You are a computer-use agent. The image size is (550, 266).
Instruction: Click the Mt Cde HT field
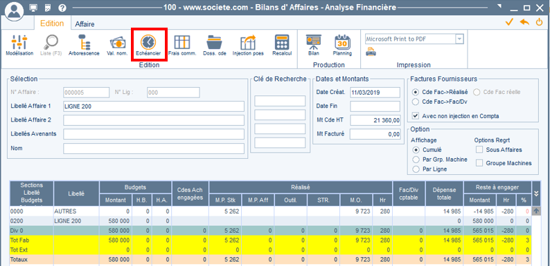click(375, 120)
